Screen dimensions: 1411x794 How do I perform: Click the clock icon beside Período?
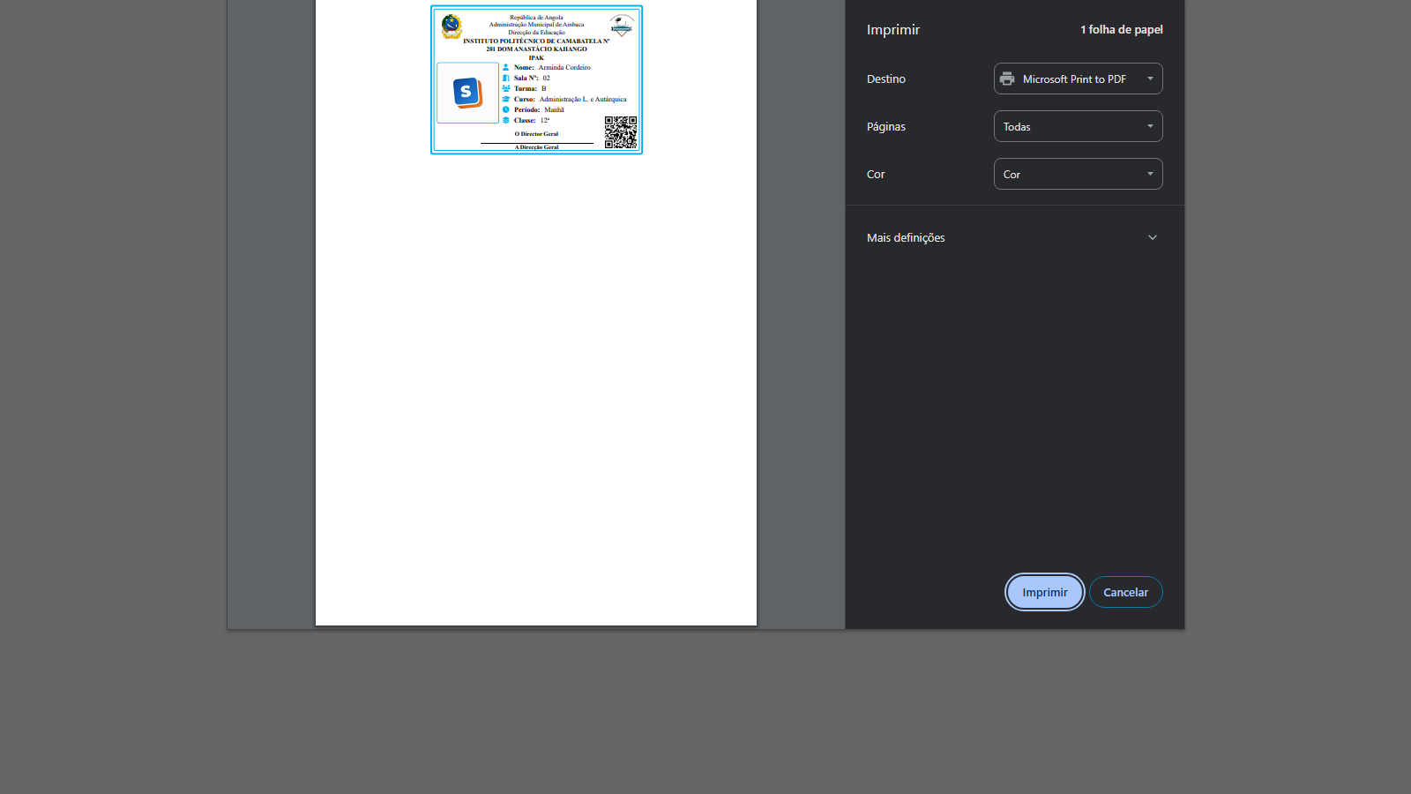506,109
